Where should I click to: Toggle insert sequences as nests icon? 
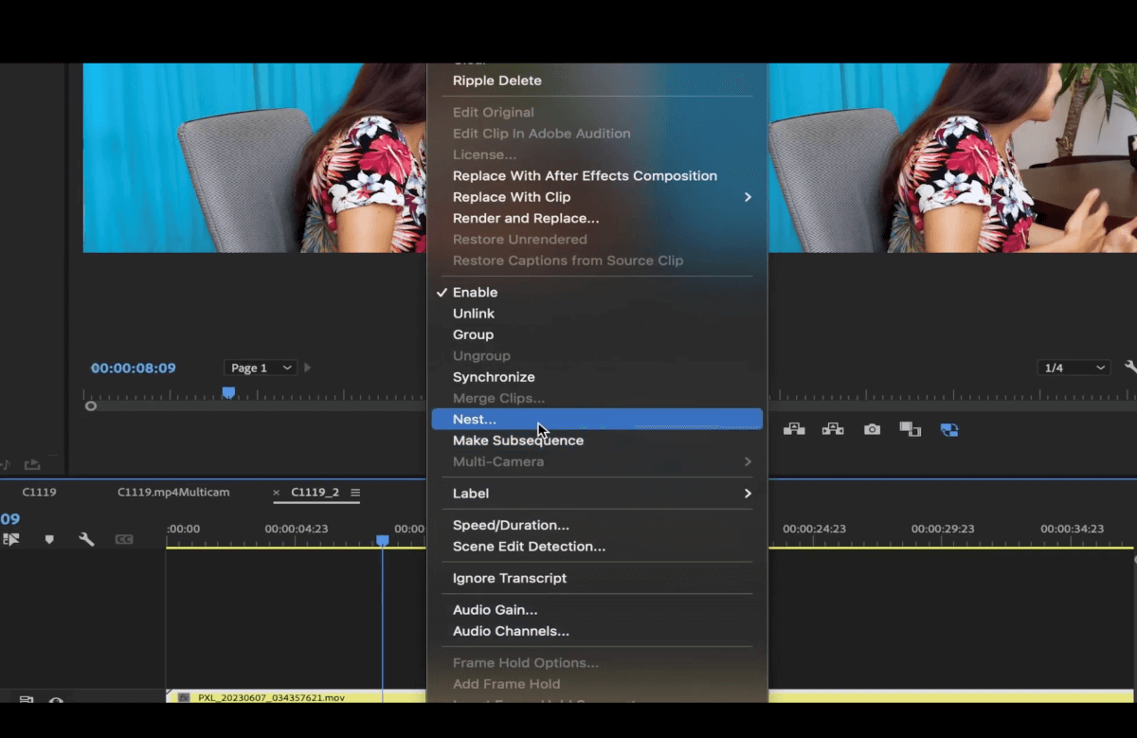click(11, 539)
